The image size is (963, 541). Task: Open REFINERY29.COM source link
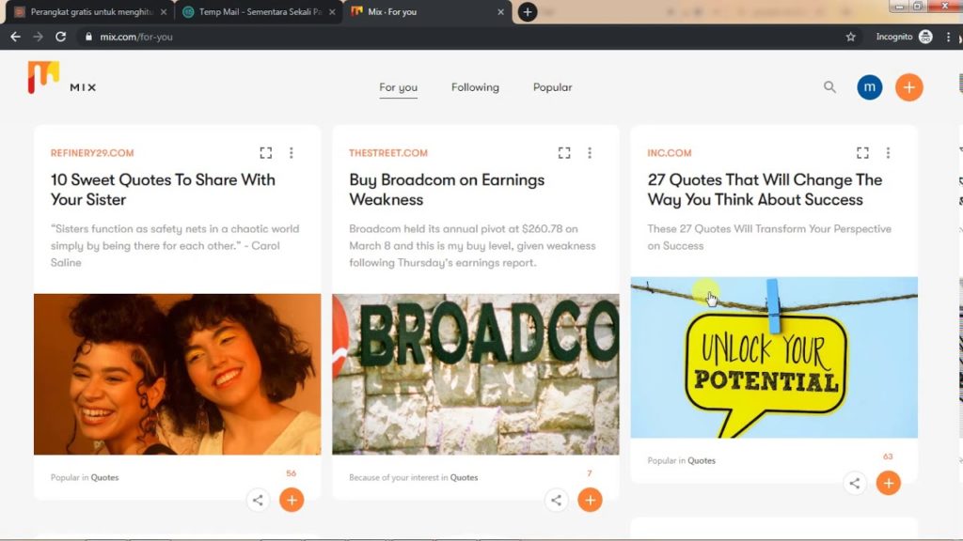point(92,153)
